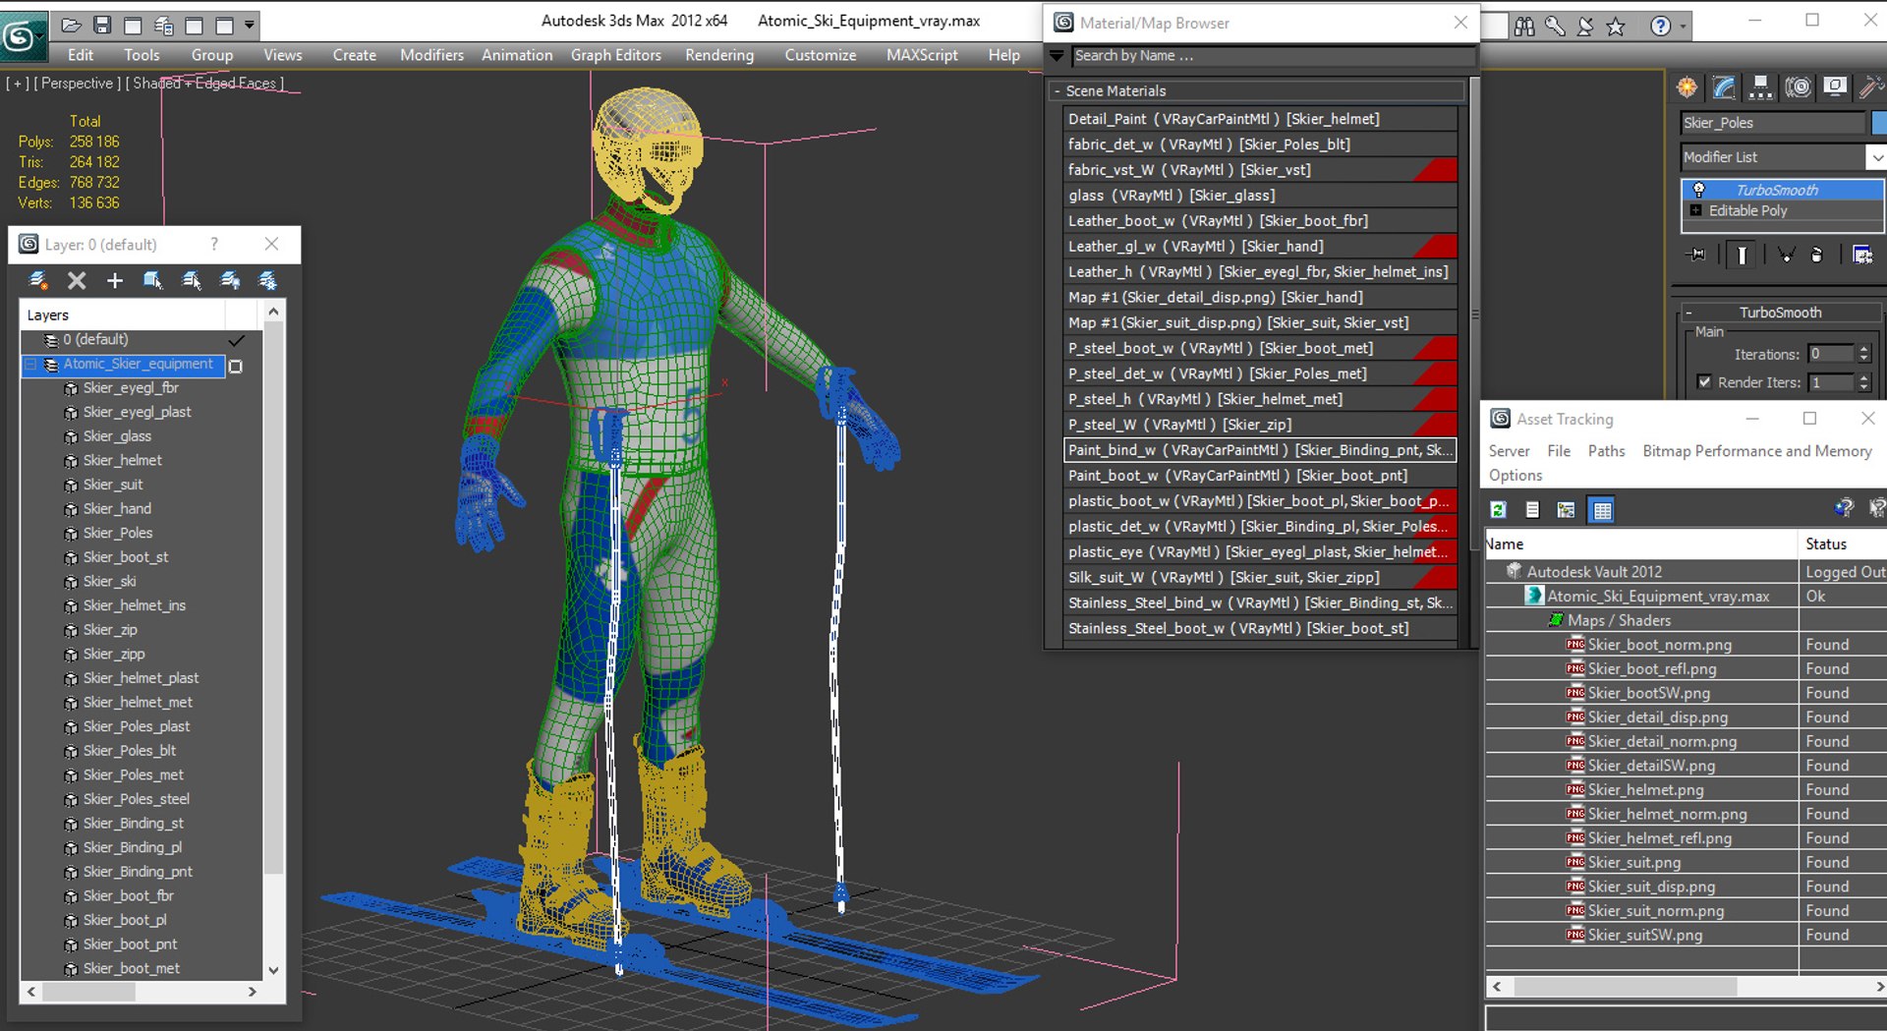Click the binoculars search icon in the title bar

pyautogui.click(x=1524, y=27)
